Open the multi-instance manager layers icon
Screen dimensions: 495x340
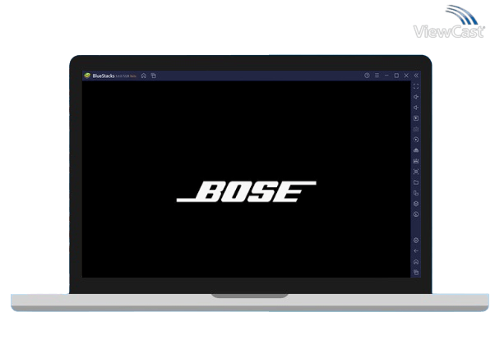(x=416, y=204)
